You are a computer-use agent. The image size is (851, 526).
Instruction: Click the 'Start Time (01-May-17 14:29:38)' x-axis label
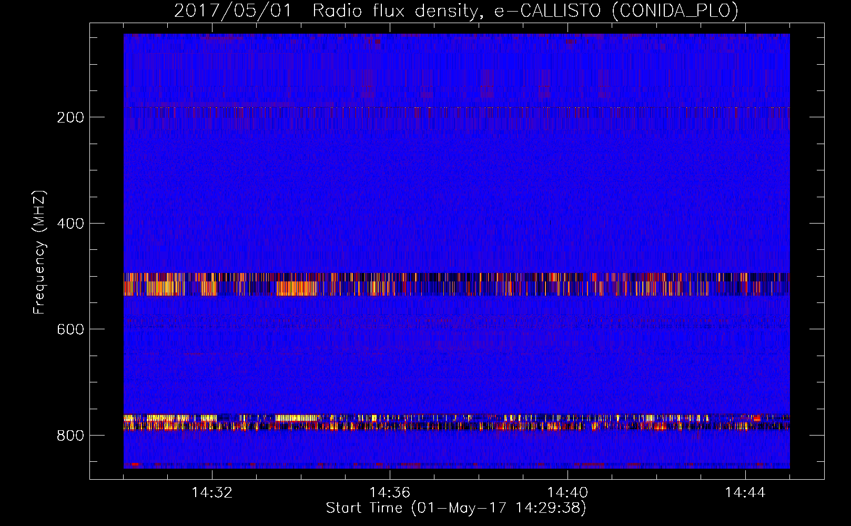[456, 508]
